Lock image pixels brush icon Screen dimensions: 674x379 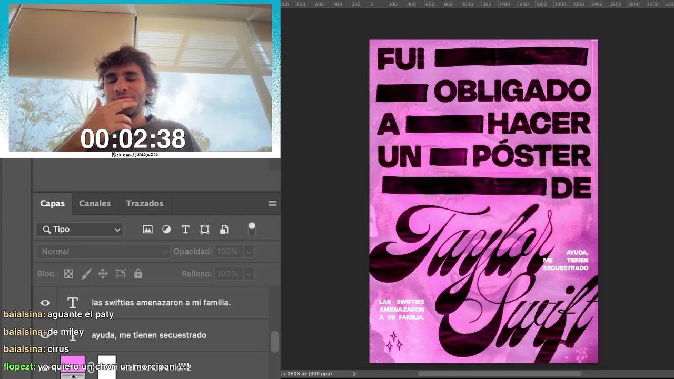click(86, 274)
